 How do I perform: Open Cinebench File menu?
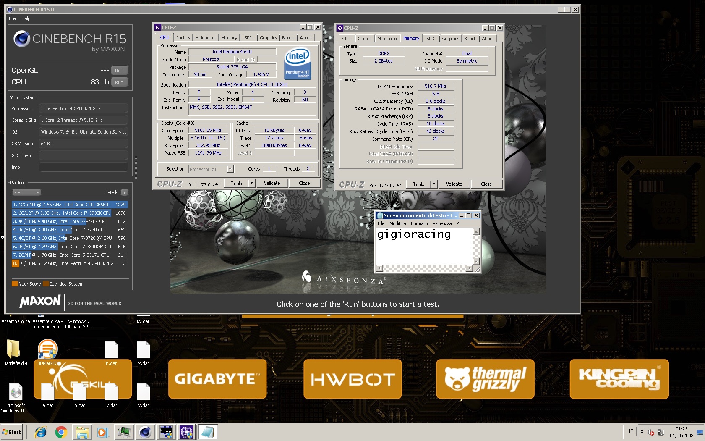(x=12, y=18)
